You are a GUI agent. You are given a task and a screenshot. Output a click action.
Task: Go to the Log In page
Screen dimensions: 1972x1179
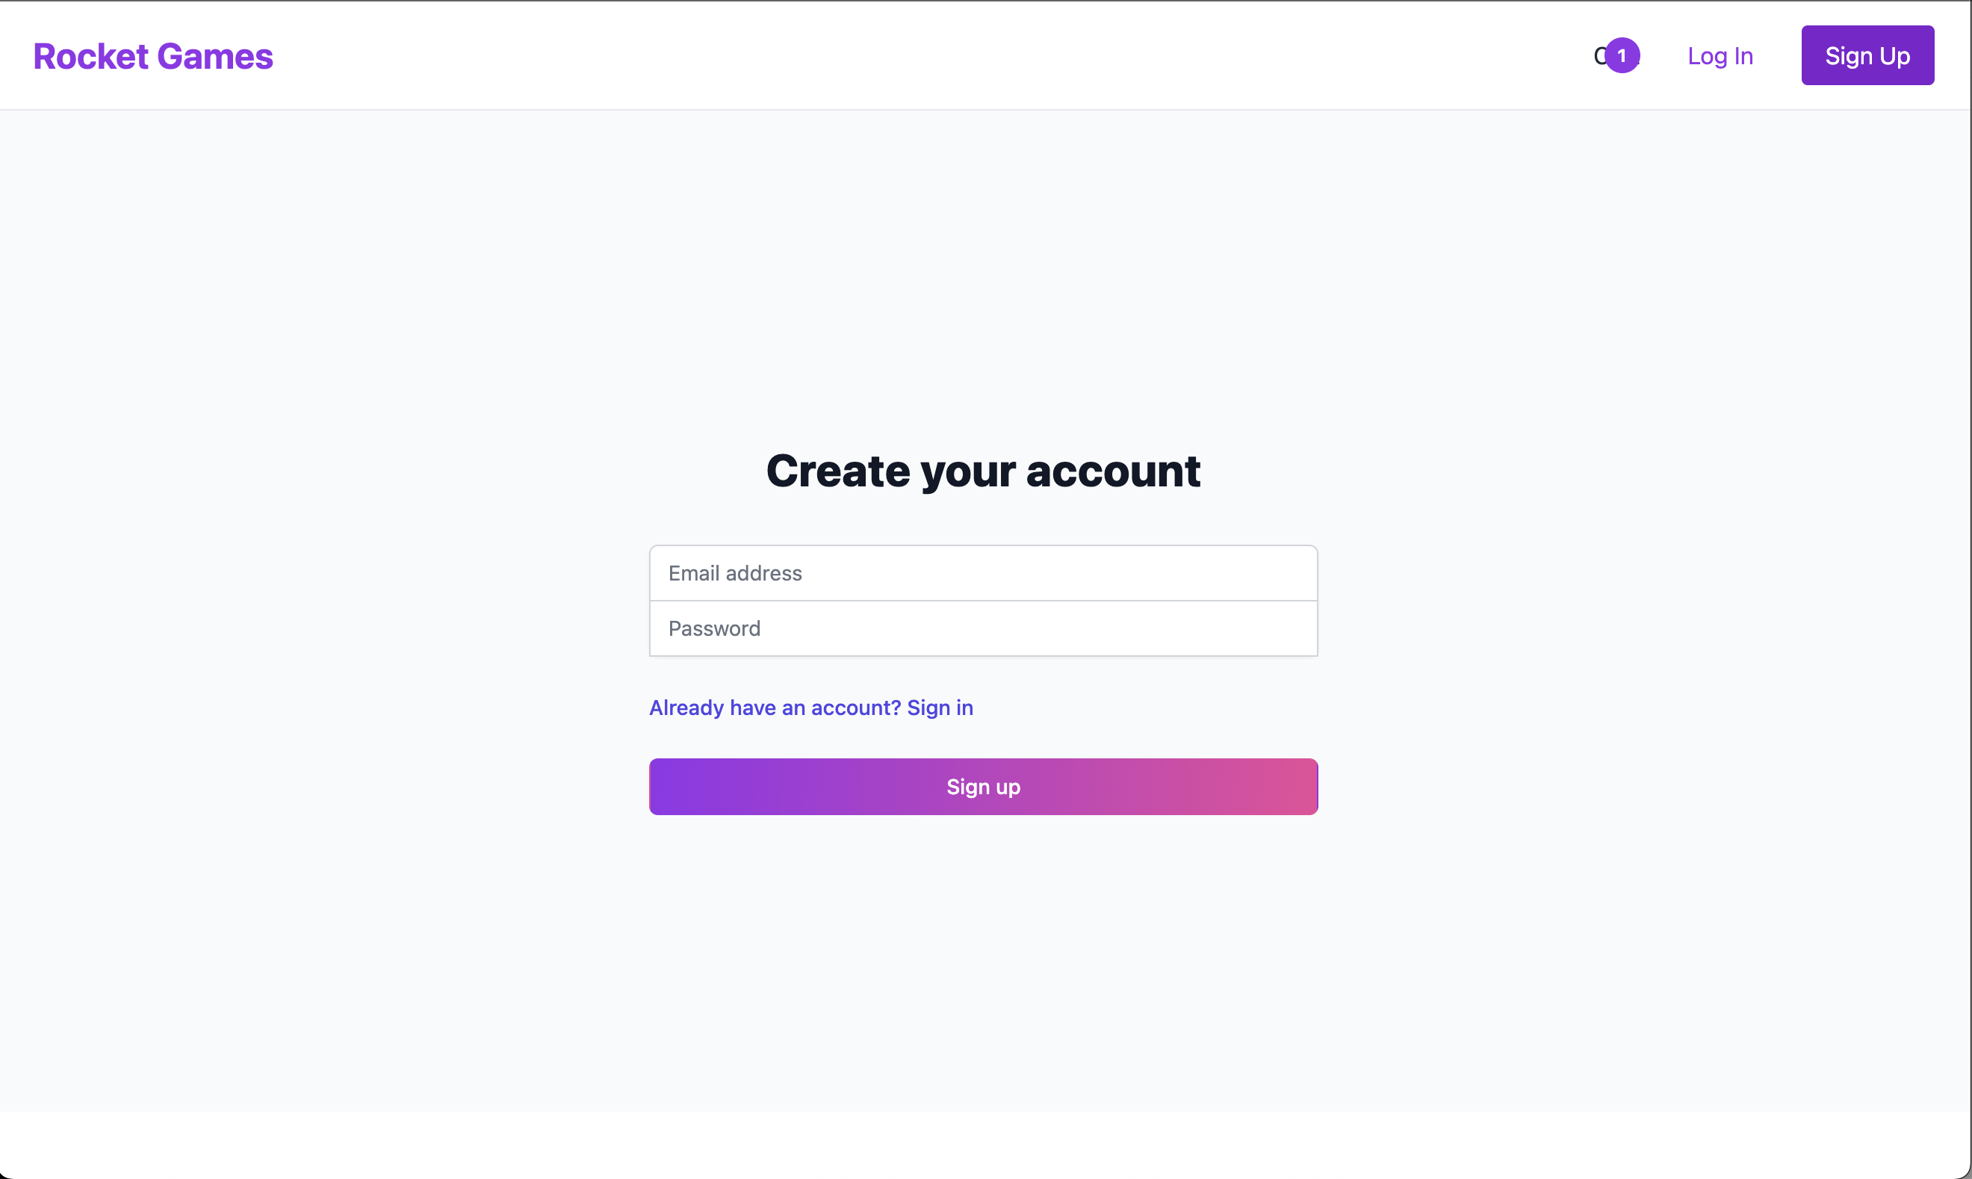[x=1720, y=55]
